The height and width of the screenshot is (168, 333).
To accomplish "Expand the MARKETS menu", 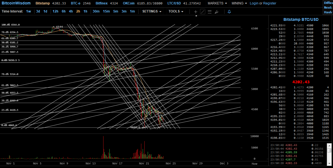I will 217,3.
